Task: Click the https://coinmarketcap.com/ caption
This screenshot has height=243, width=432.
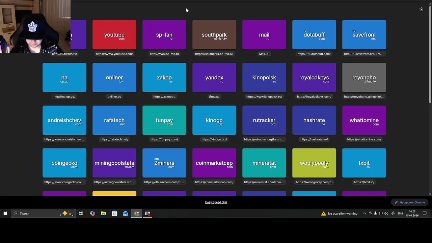Action: coord(214,182)
